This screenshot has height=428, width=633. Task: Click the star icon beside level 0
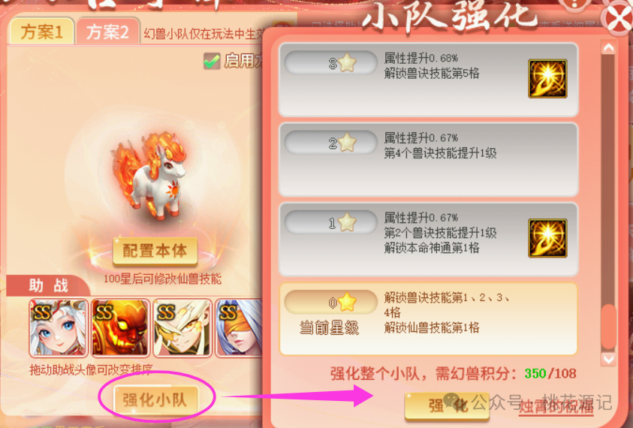tap(347, 303)
